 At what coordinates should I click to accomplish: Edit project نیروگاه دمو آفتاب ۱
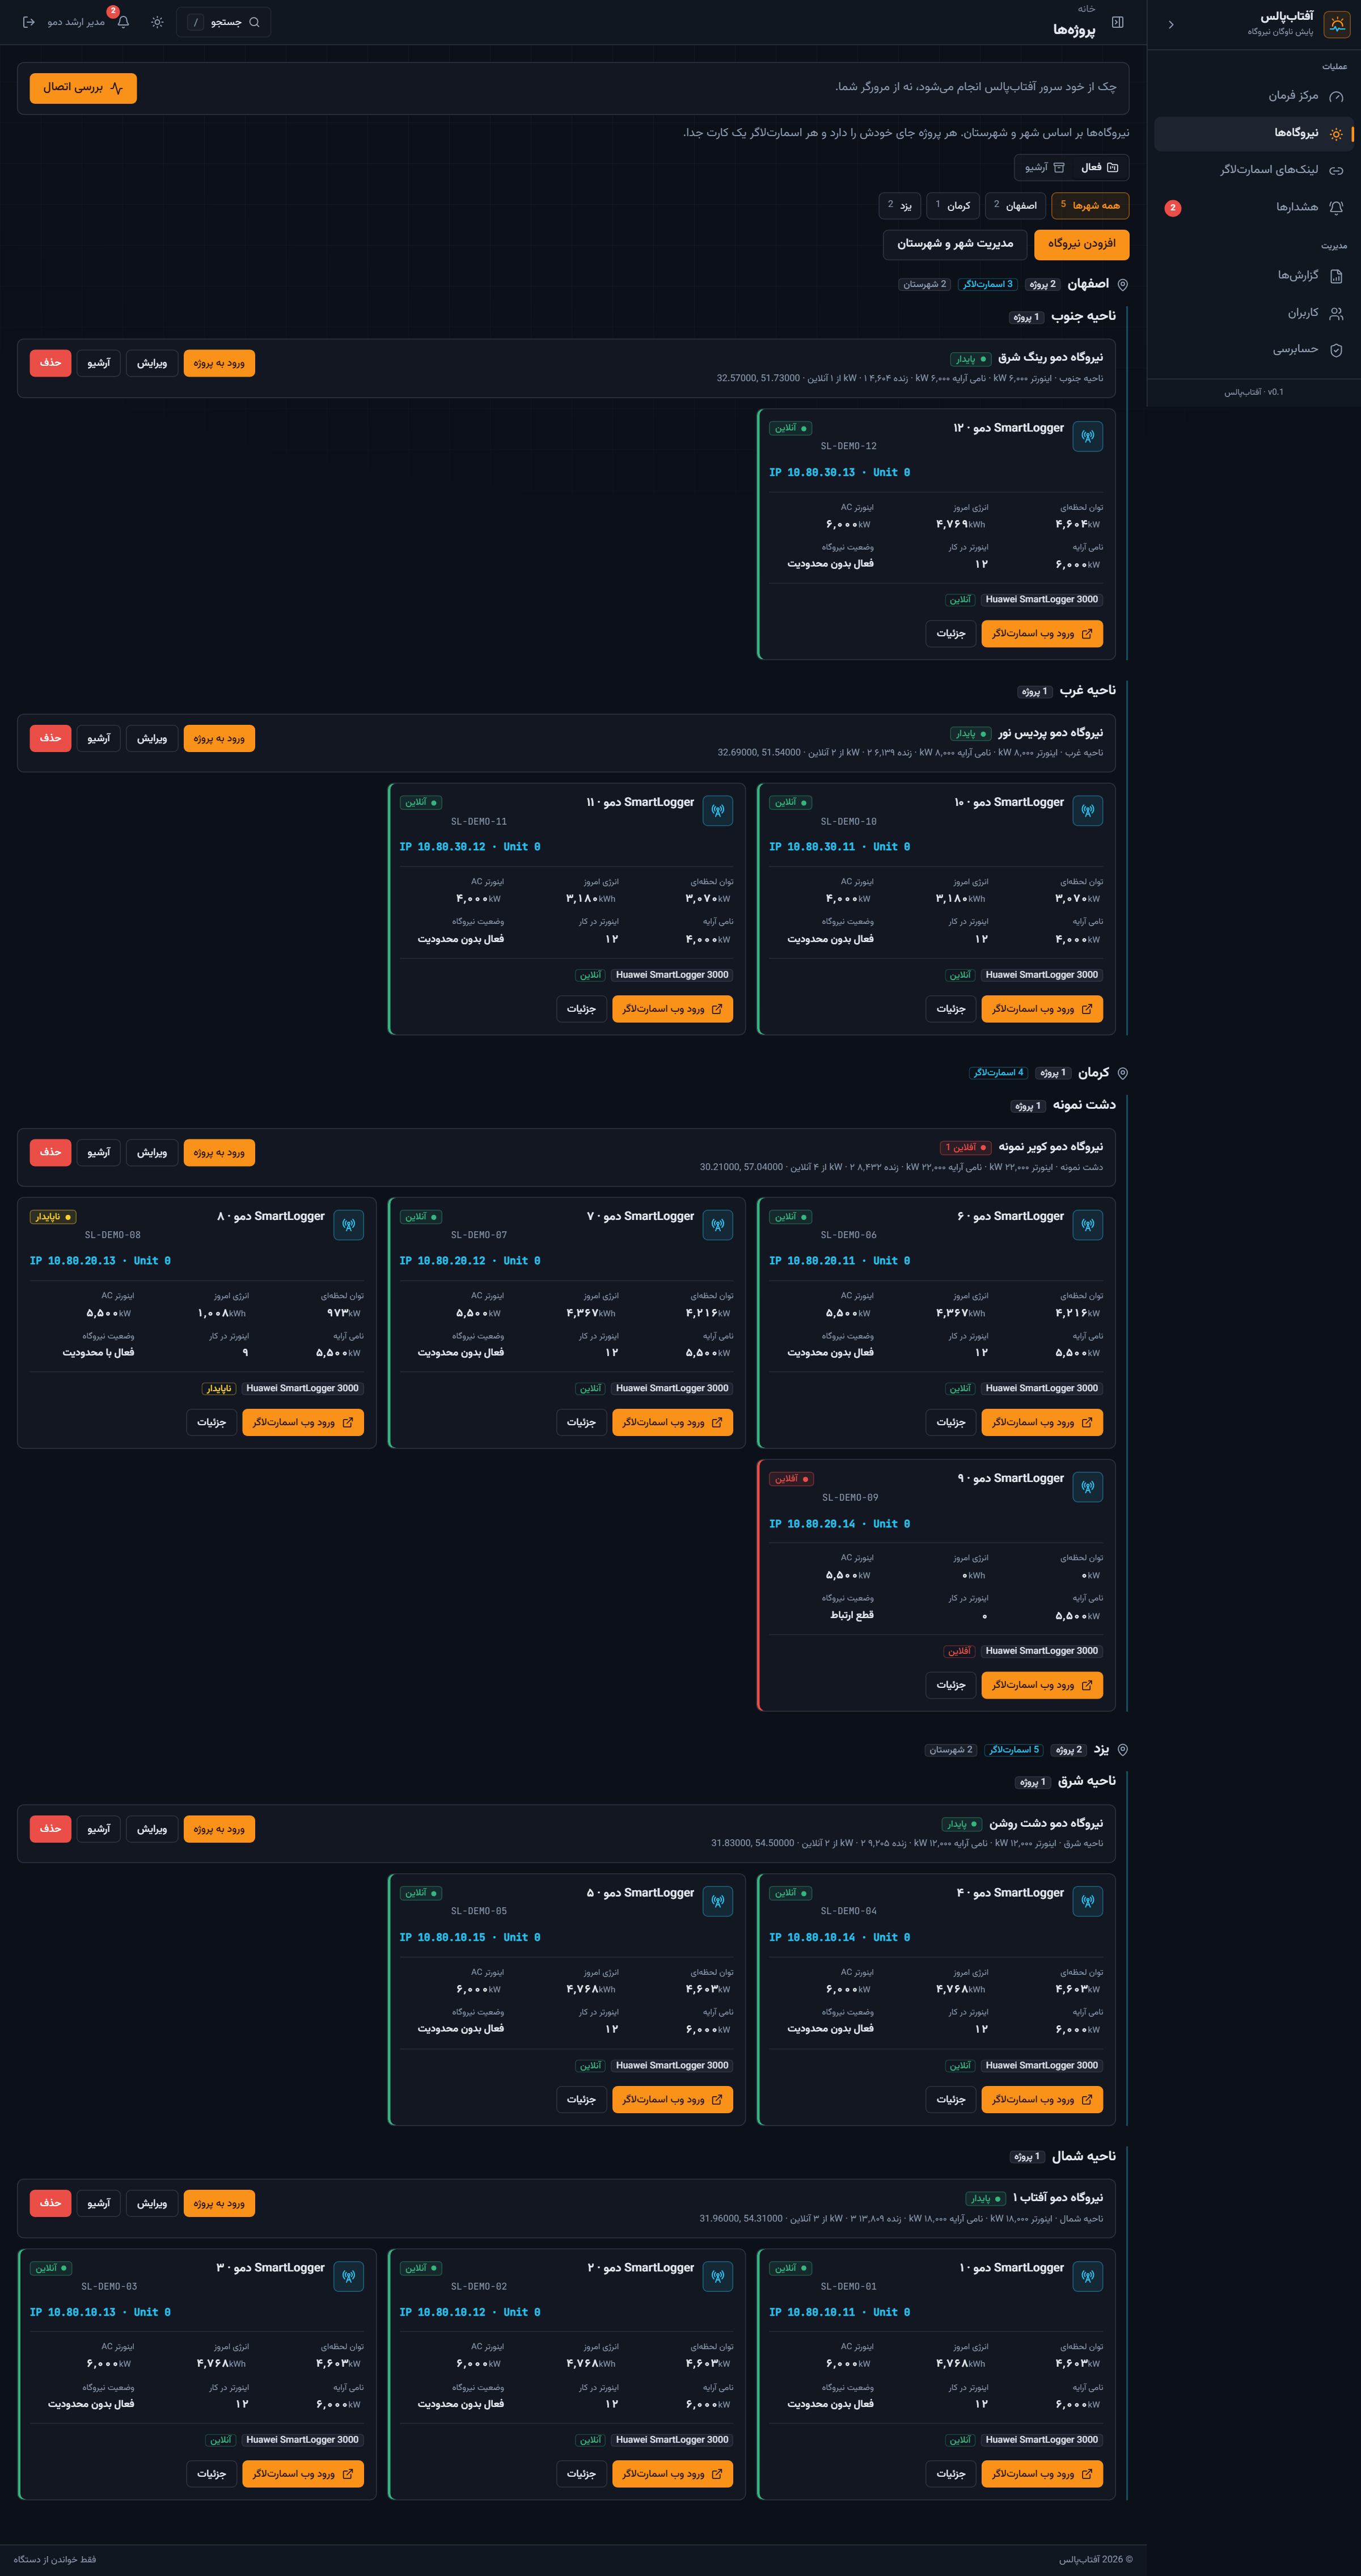tap(152, 2204)
